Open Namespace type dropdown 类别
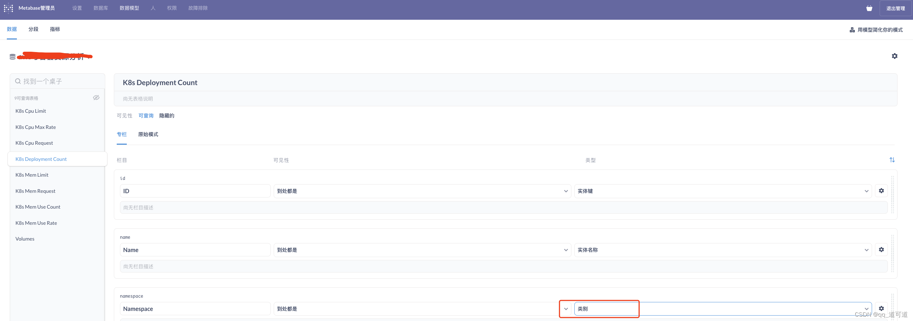The image size is (913, 321). click(723, 309)
